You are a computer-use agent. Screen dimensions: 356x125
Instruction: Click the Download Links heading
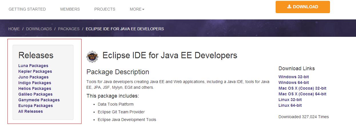point(297,68)
